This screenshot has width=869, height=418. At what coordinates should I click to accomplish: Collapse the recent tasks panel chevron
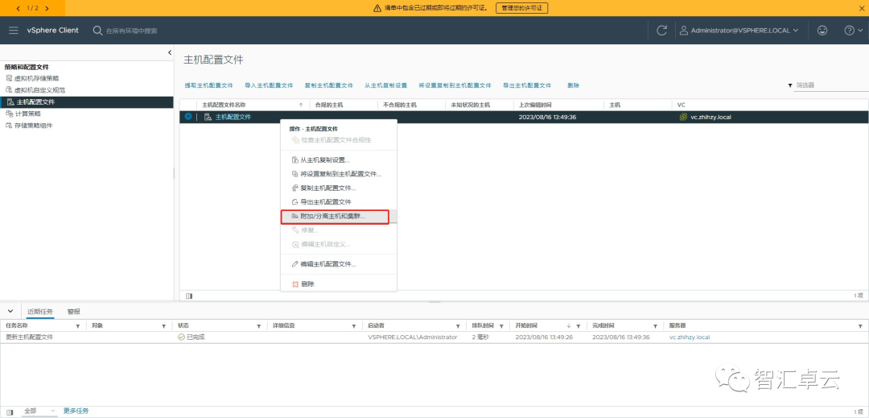(x=10, y=310)
